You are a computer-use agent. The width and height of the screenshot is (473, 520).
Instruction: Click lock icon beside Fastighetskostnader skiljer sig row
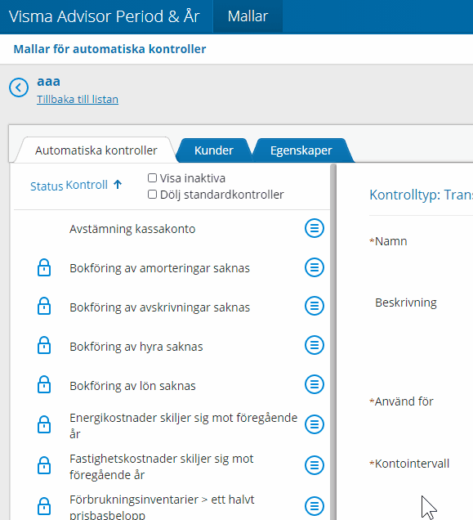pos(44,465)
